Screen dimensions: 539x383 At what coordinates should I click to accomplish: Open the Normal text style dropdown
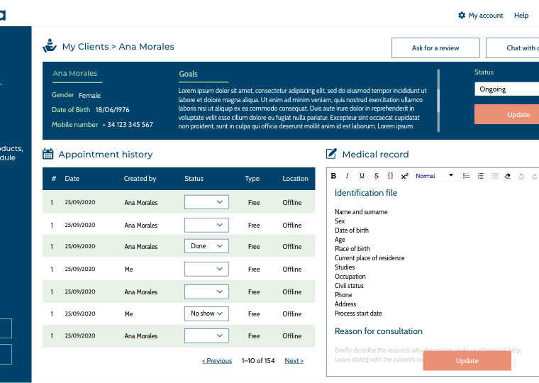point(435,176)
